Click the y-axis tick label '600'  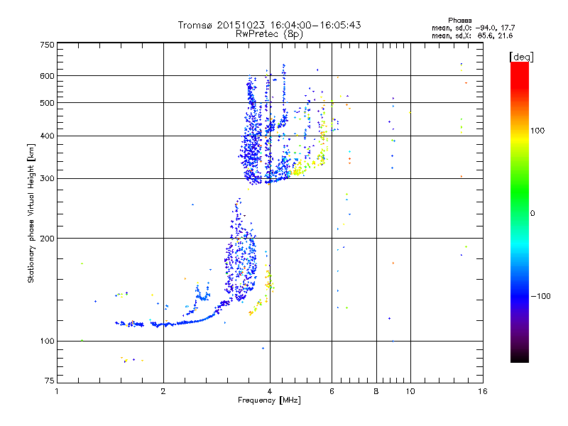coord(47,76)
